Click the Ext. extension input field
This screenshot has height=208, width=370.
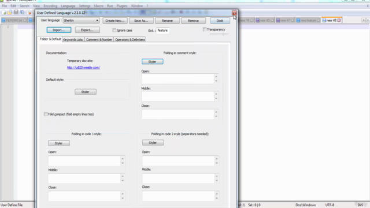(x=162, y=31)
